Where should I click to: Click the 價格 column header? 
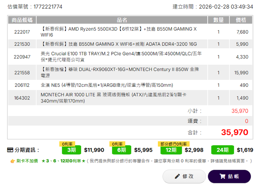coord(241,20)
